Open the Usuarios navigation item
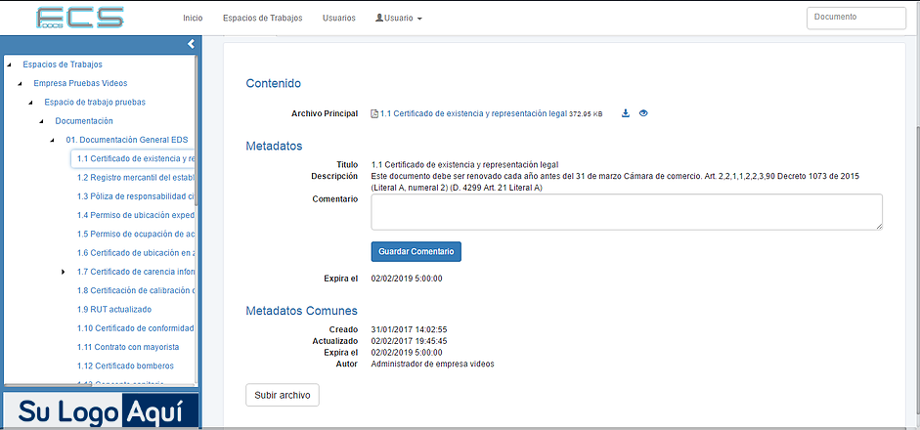 tap(338, 18)
